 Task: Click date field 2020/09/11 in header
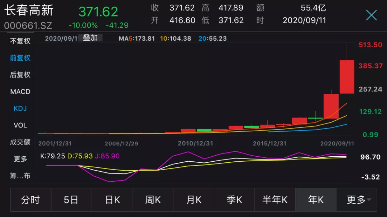304,20
